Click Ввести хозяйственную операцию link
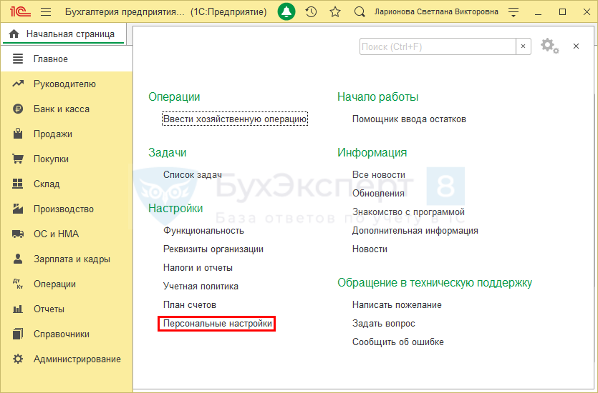This screenshot has width=598, height=393. (235, 119)
